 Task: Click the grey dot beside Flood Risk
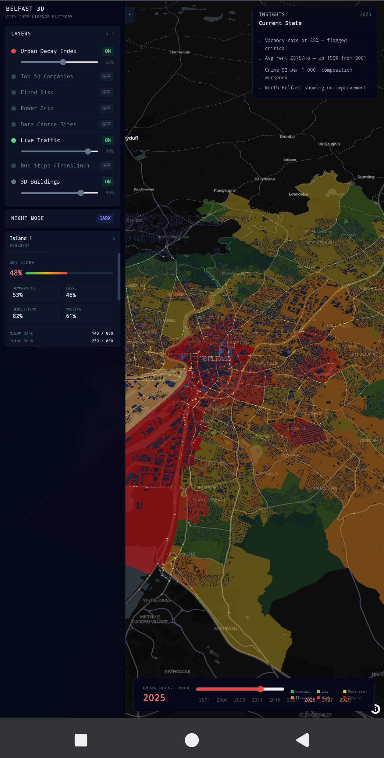click(x=14, y=92)
